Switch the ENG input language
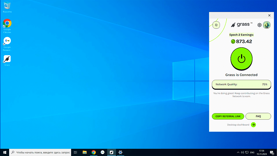The width and height of the screenshot is (277, 156). pos(252,152)
